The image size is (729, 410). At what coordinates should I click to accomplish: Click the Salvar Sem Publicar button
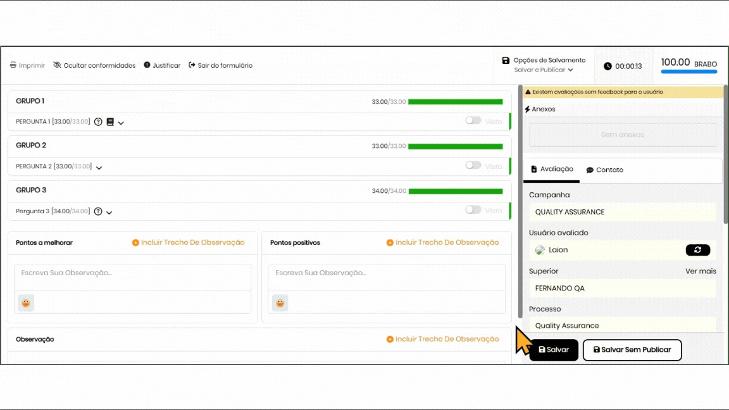[x=632, y=350]
